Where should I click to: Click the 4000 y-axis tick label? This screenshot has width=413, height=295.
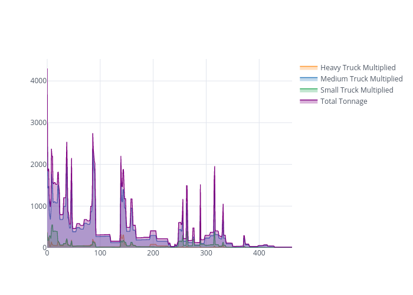pos(38,81)
